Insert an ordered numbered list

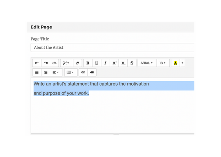pos(45,72)
